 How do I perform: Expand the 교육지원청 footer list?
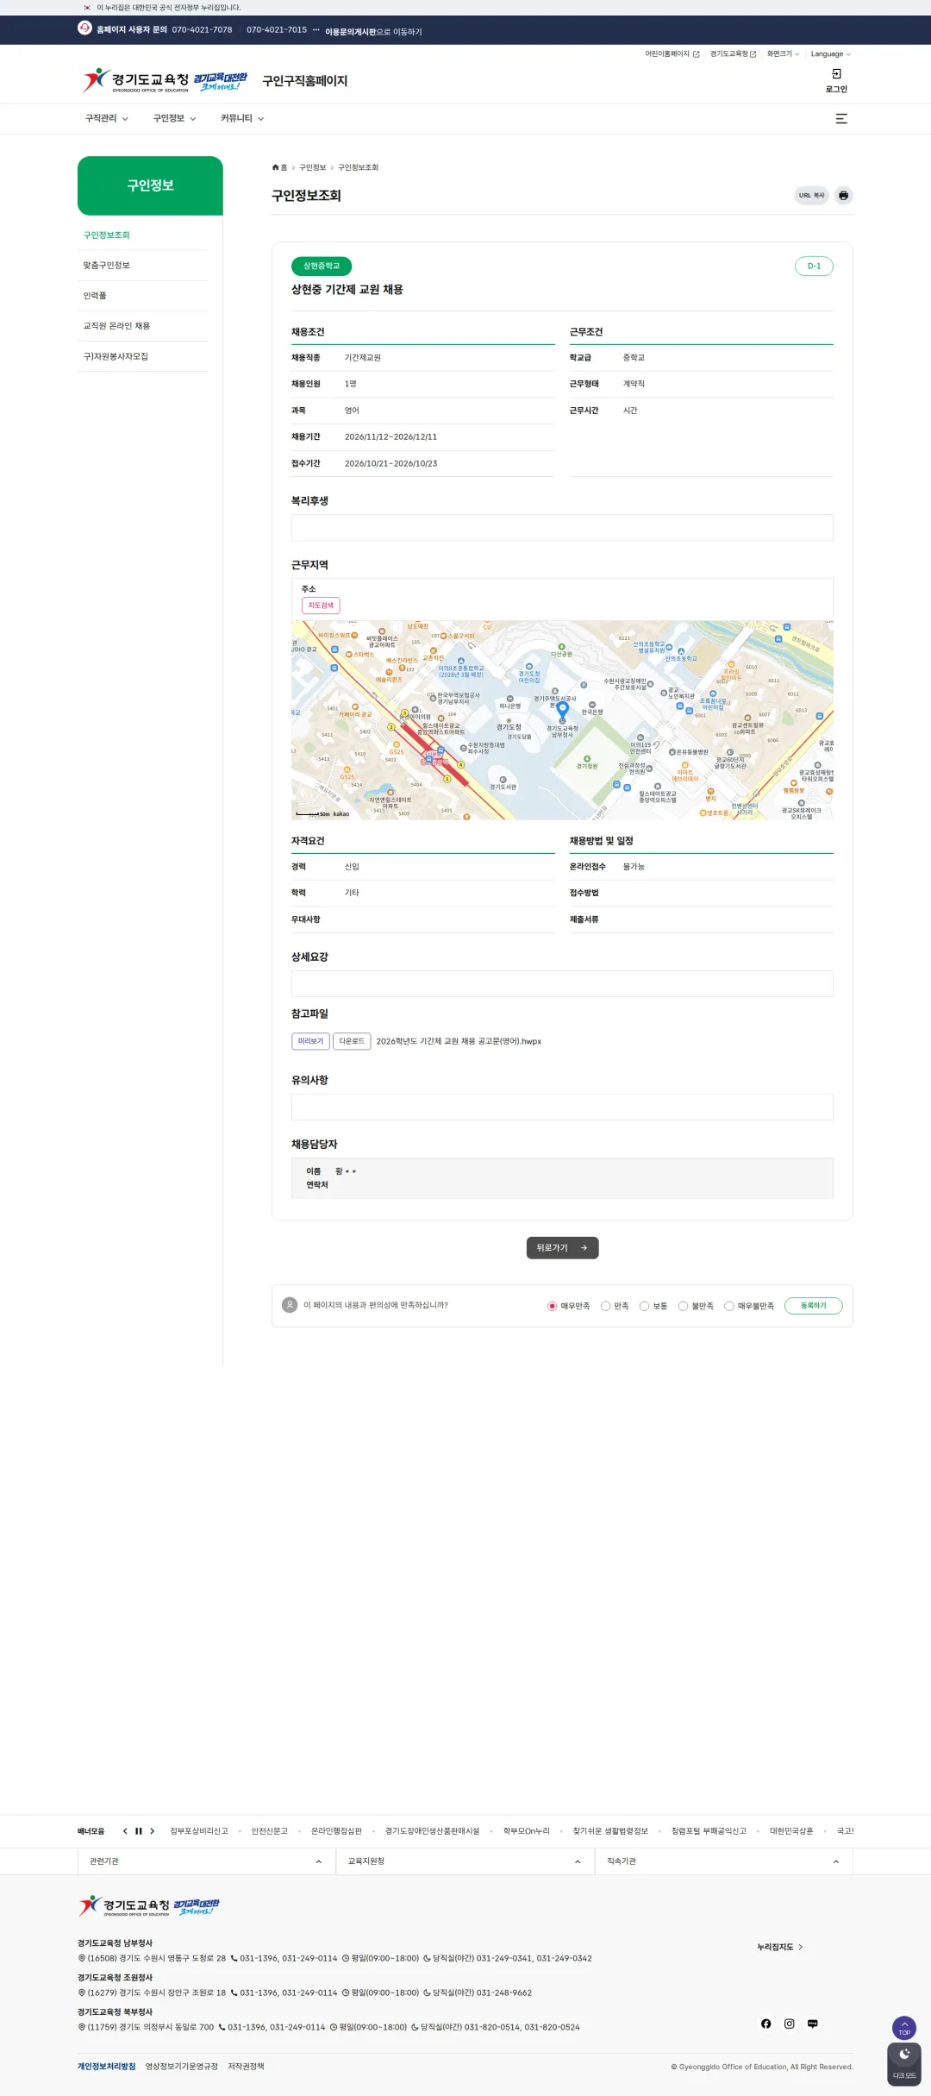(x=465, y=1861)
